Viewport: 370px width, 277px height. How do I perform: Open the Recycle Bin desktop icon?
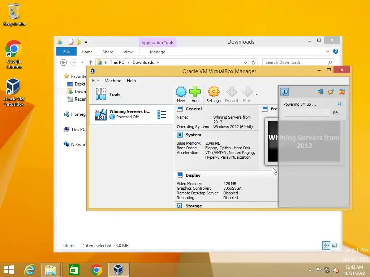[x=14, y=14]
